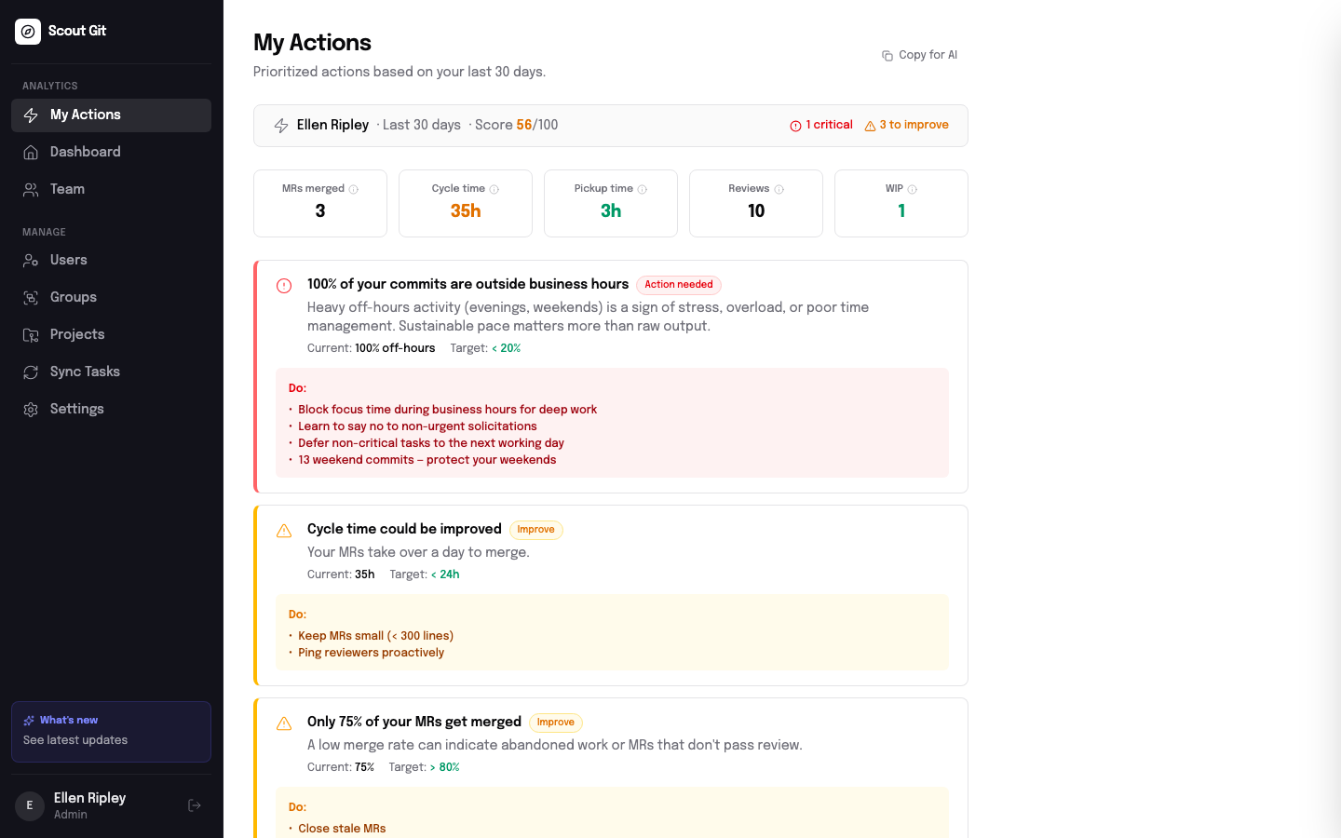Click Ellen Ripley's avatar
1341x838 pixels.
[x=29, y=805]
